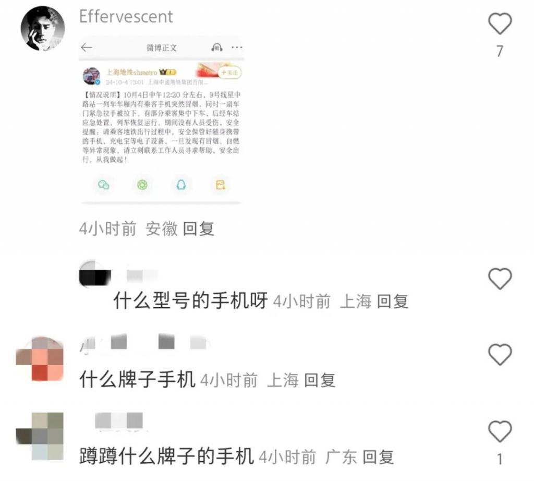Like the Effervescent comment with heart icon
This screenshot has width=534, height=481.
click(500, 23)
